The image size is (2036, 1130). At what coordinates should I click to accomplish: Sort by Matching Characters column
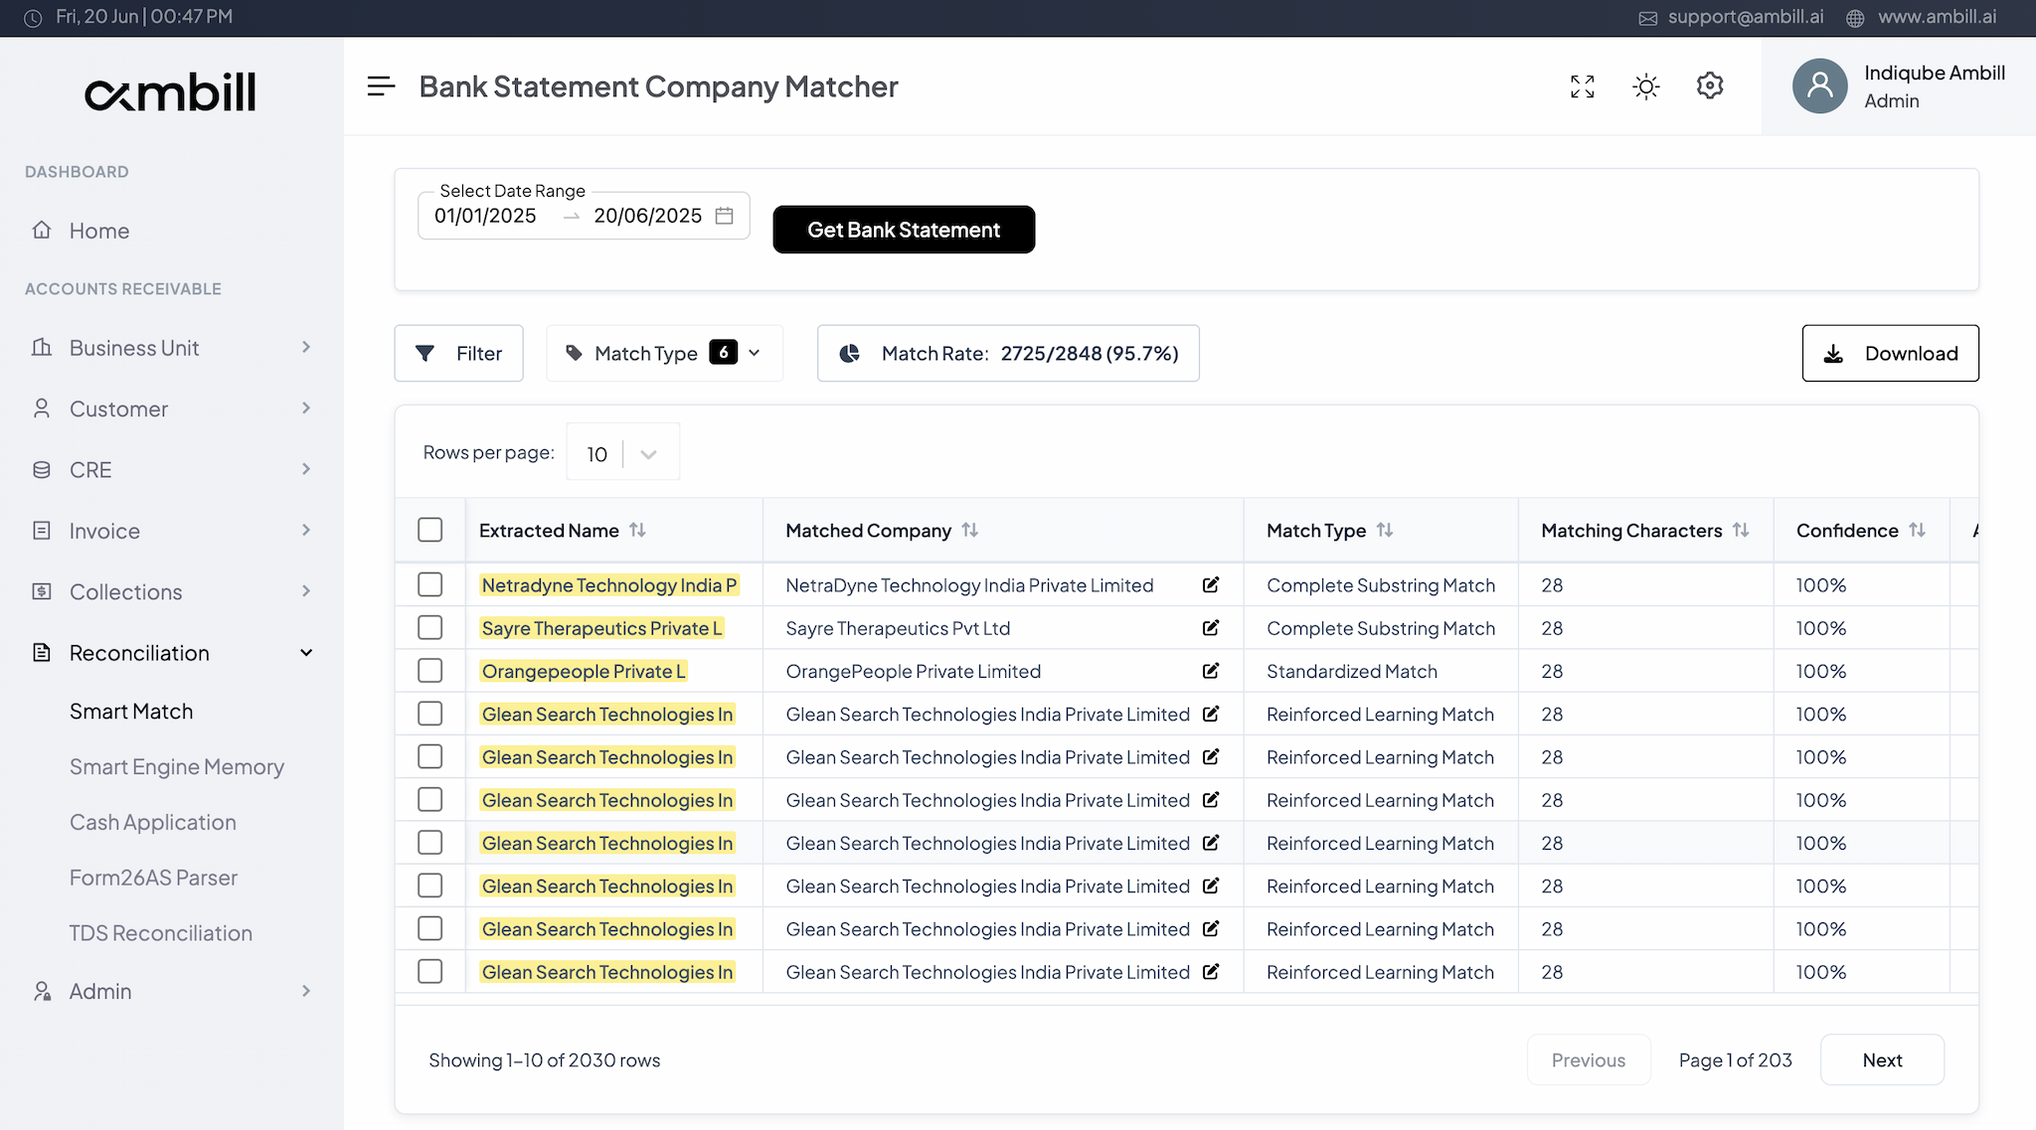click(x=1741, y=530)
